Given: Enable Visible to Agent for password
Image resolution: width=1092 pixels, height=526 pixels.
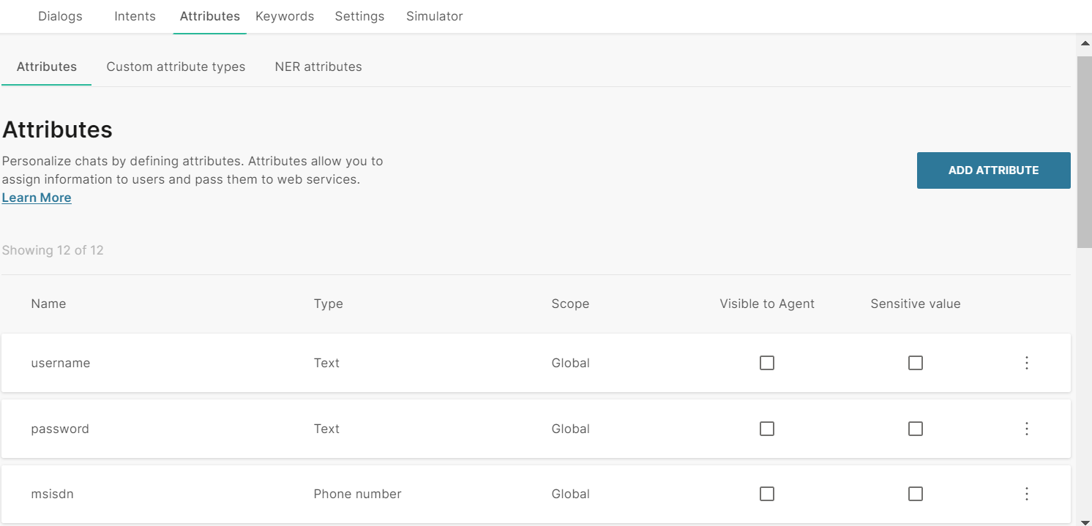Looking at the screenshot, I should click(766, 429).
